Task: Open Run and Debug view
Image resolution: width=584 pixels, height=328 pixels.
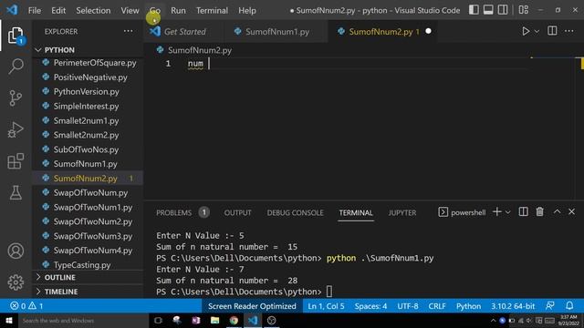Action: pos(16,129)
